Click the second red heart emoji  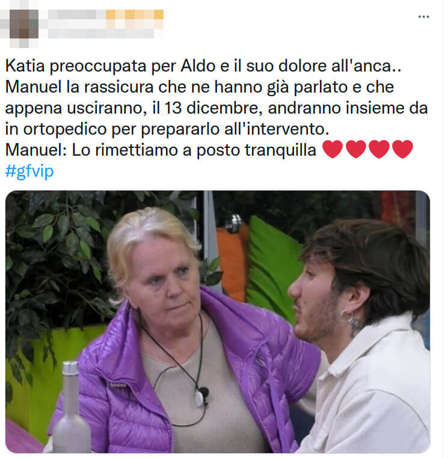click(x=356, y=149)
